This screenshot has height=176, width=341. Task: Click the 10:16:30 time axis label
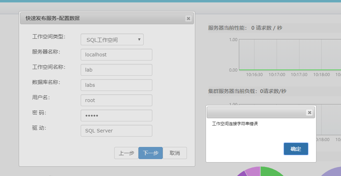click(x=254, y=75)
